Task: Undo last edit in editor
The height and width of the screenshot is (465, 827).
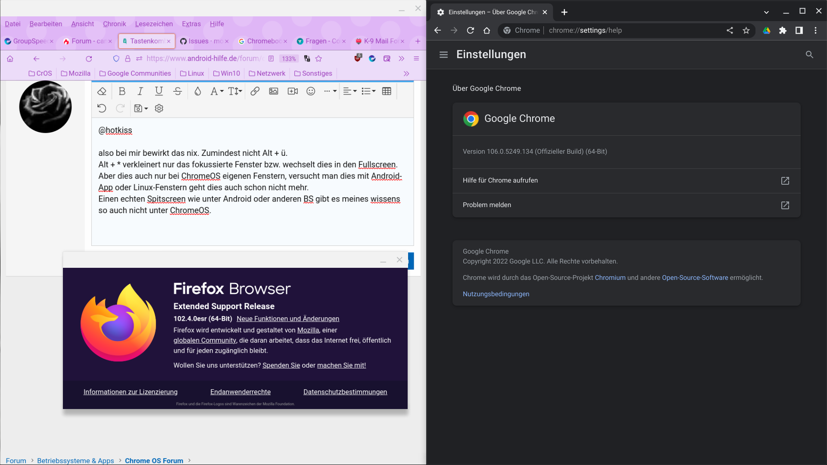Action: click(x=102, y=108)
